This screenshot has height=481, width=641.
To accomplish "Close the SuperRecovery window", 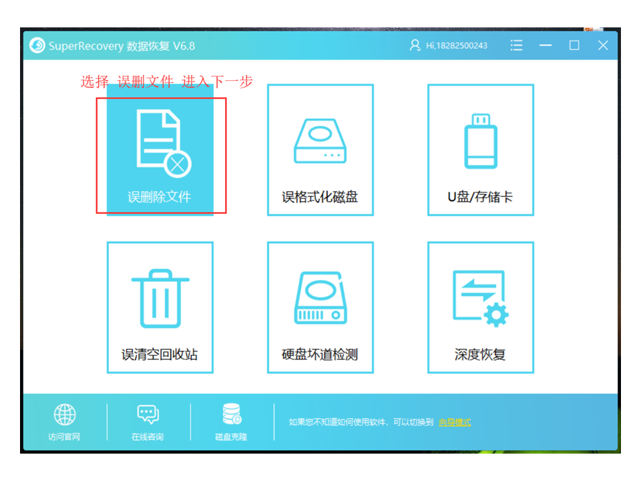I will pyautogui.click(x=603, y=45).
